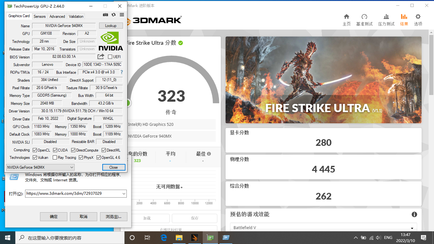
Task: Launch Edge from the taskbar
Action: pyautogui.click(x=164, y=237)
